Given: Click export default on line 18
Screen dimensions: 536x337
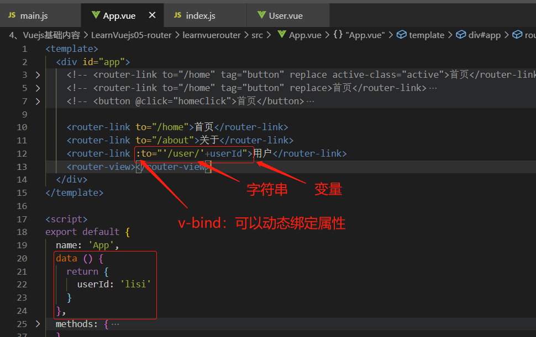Looking at the screenshot, I should coord(82,232).
